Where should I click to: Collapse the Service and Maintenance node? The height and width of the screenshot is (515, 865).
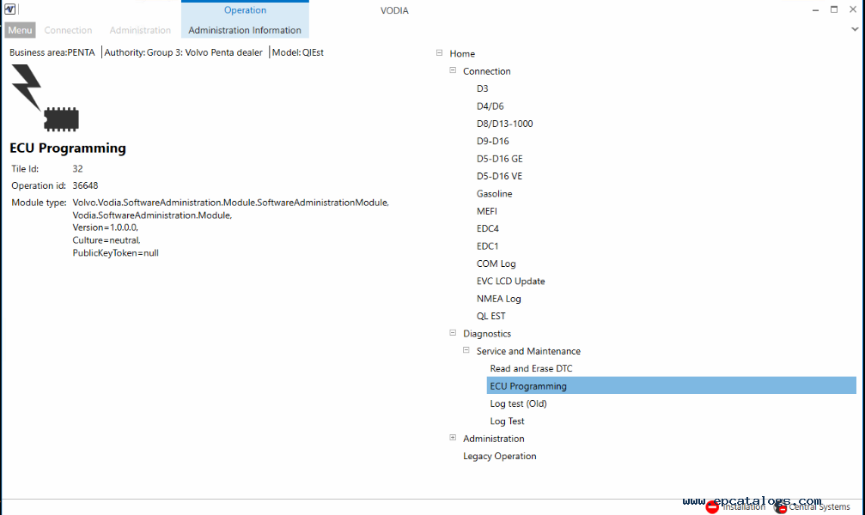point(466,350)
